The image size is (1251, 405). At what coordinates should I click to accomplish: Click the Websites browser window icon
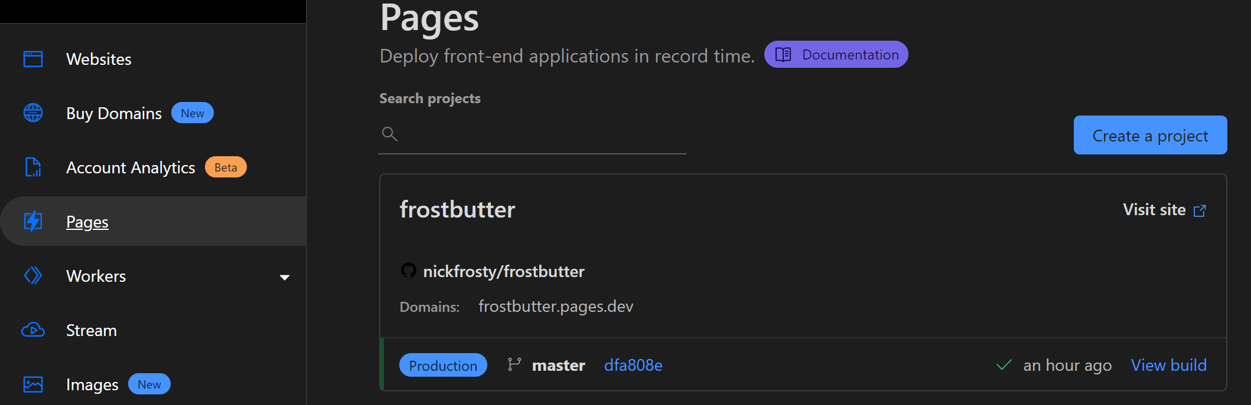(33, 59)
